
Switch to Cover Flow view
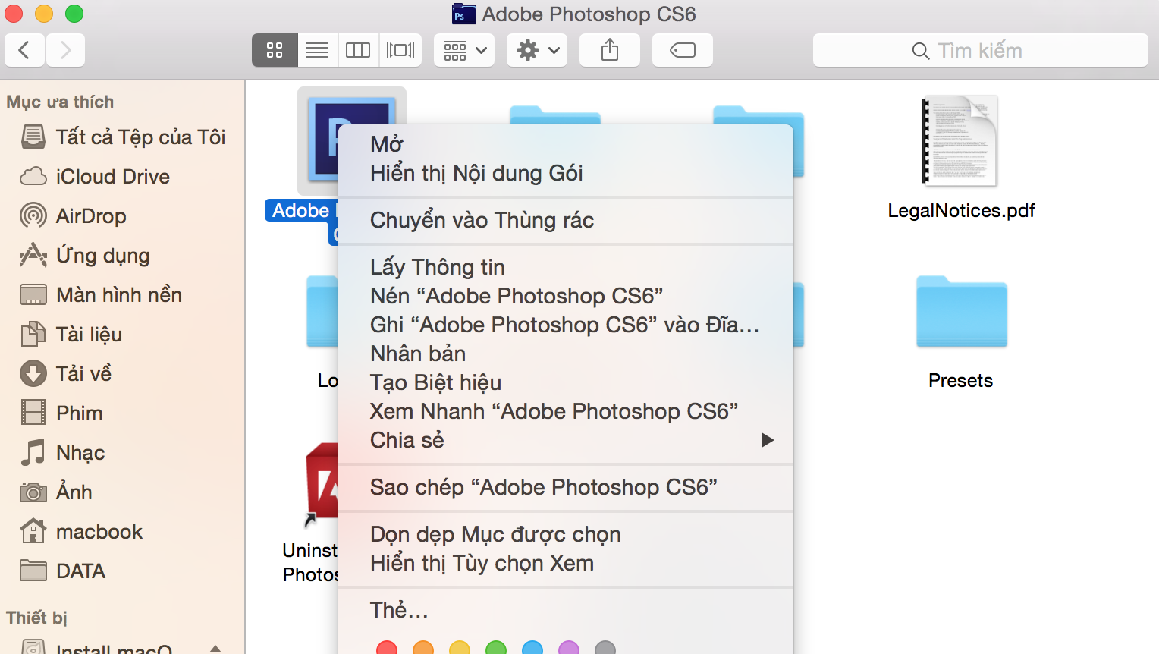pos(400,50)
